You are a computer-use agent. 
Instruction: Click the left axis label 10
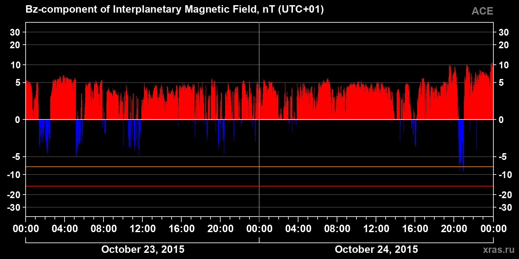[x=15, y=65]
